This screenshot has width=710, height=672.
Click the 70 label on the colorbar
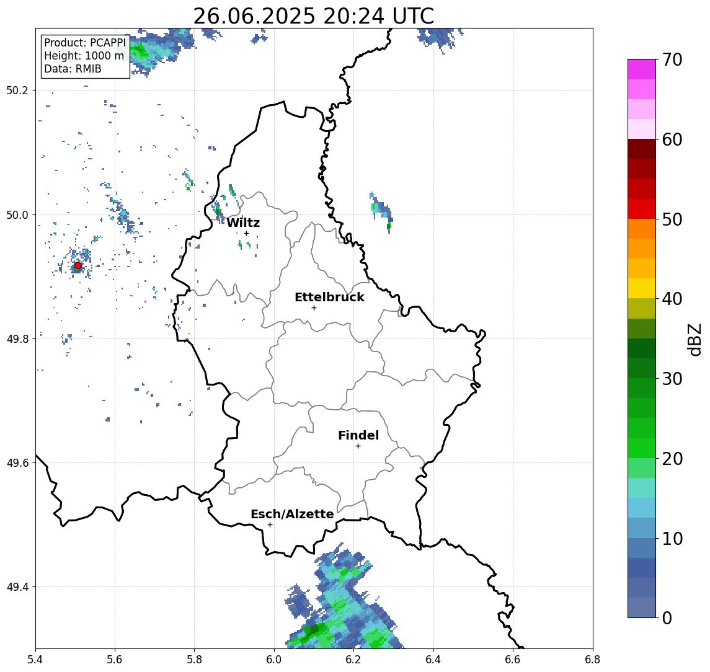672,60
